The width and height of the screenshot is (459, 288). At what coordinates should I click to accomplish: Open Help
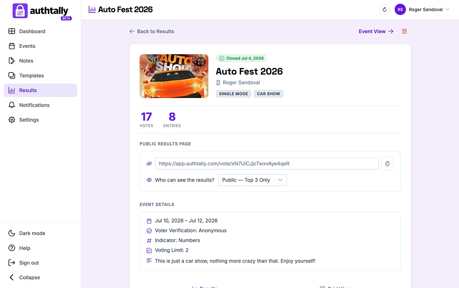pos(40,248)
